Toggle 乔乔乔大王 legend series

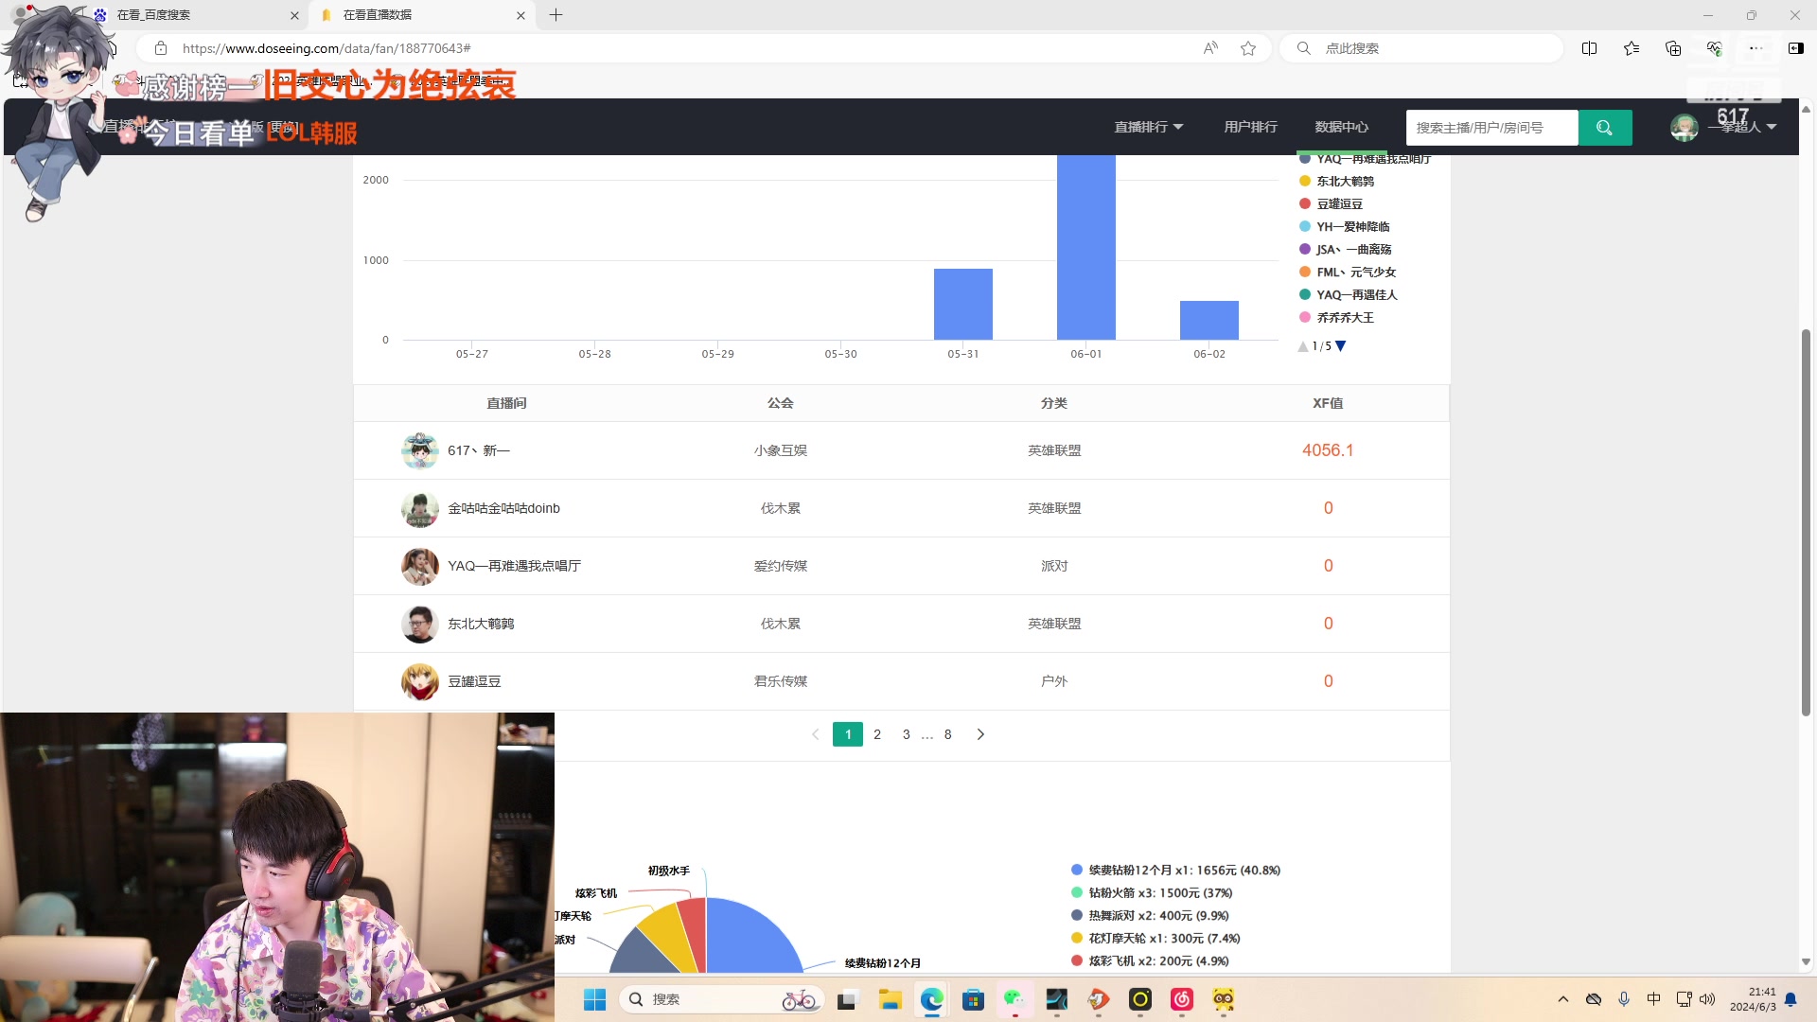point(1336,318)
